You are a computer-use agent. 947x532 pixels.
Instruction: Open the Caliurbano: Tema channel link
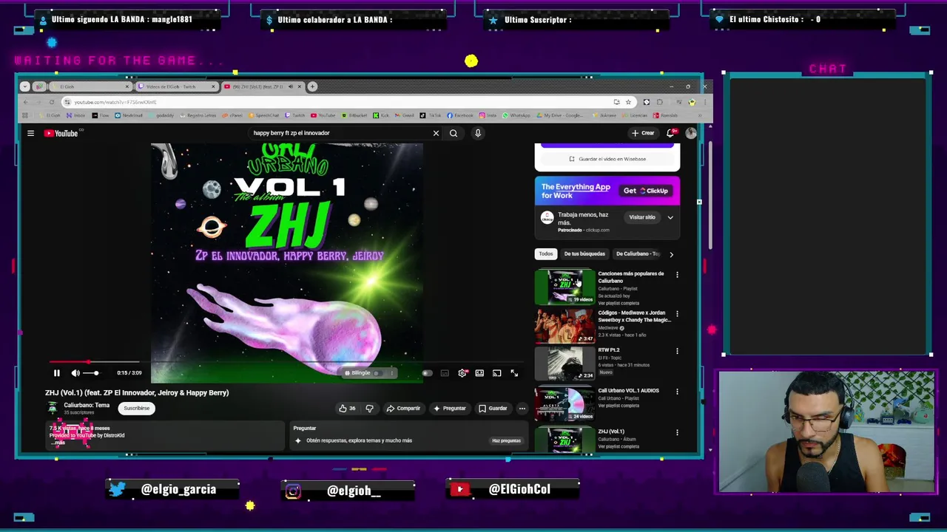pyautogui.click(x=87, y=405)
